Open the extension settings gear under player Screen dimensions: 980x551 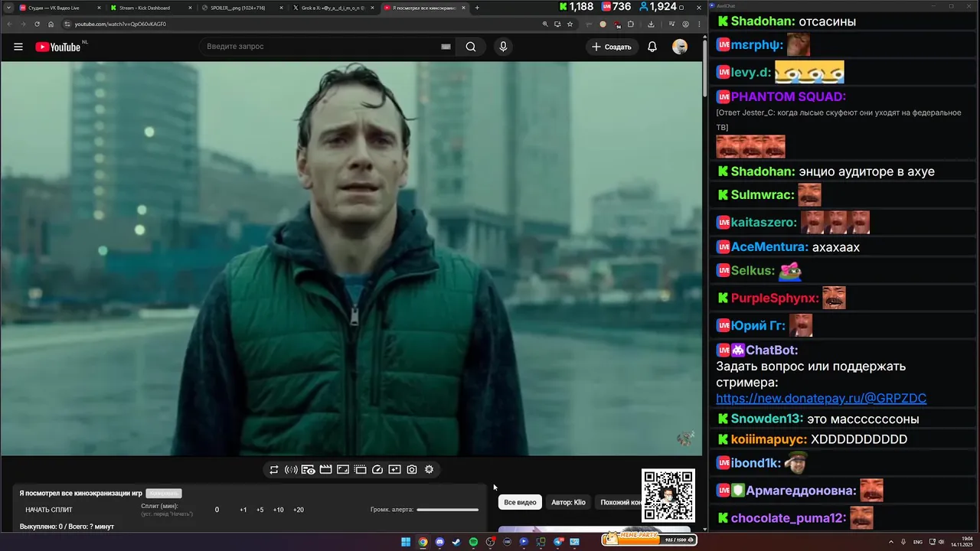[429, 470]
